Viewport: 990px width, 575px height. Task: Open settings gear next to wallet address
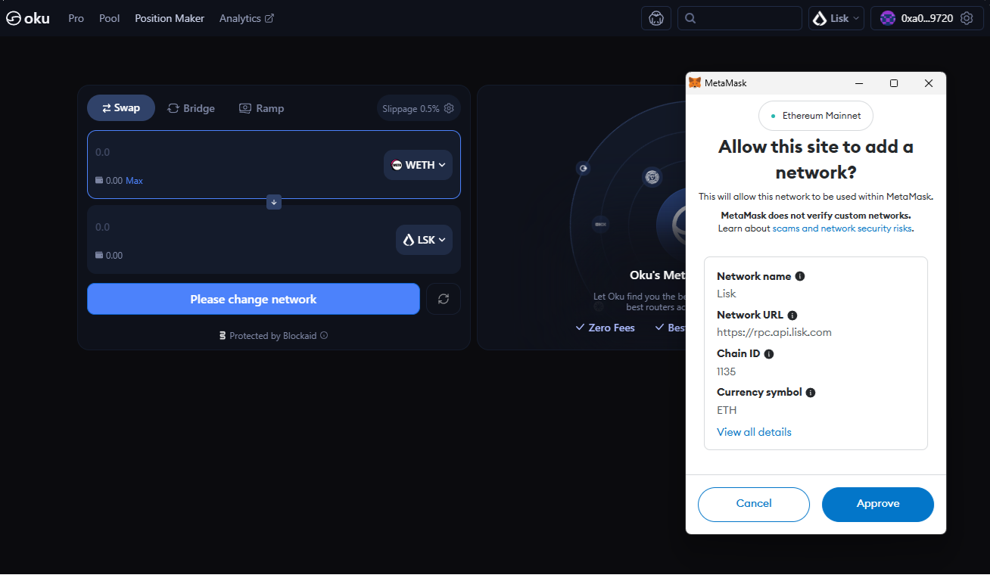[967, 18]
